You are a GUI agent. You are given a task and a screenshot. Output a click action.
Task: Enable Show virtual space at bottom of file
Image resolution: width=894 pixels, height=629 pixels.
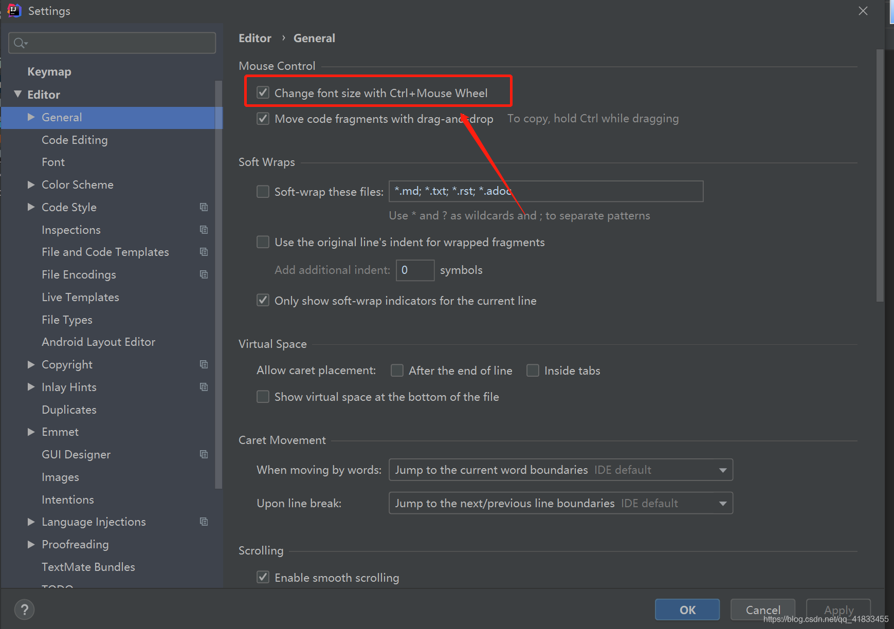click(263, 397)
